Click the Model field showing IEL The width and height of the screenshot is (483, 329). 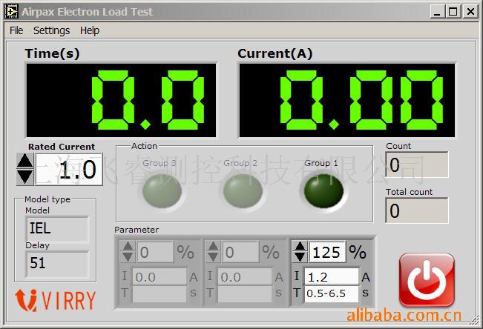coord(56,229)
